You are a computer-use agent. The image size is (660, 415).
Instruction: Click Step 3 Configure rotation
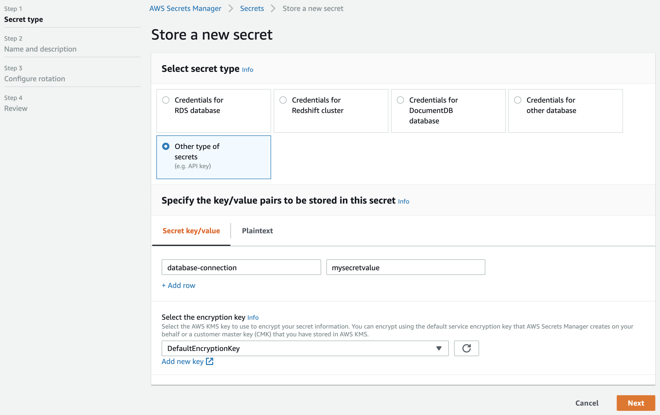34,74
